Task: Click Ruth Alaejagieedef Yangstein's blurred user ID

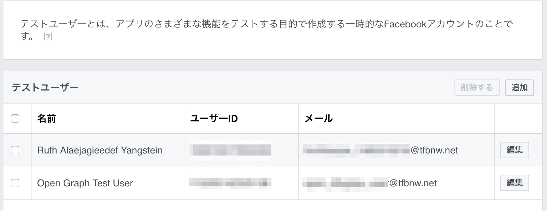Action: (x=230, y=150)
